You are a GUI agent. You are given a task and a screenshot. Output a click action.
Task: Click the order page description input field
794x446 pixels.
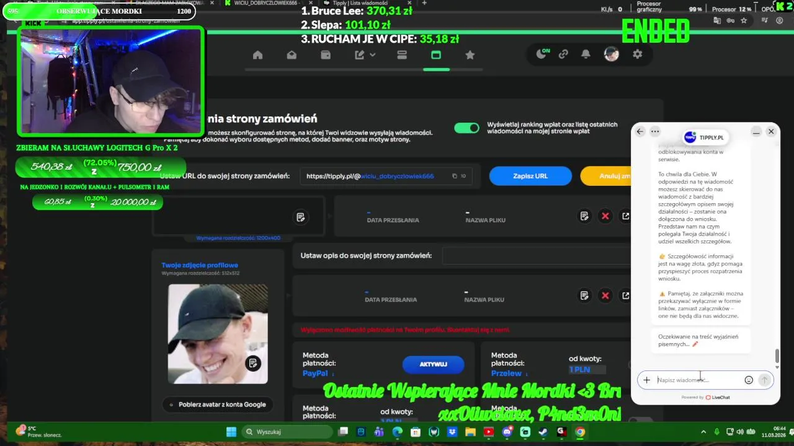pyautogui.click(x=537, y=255)
